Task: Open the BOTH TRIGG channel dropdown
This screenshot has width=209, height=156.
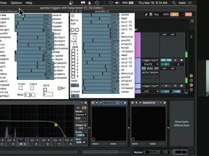Action: [x=150, y=73]
